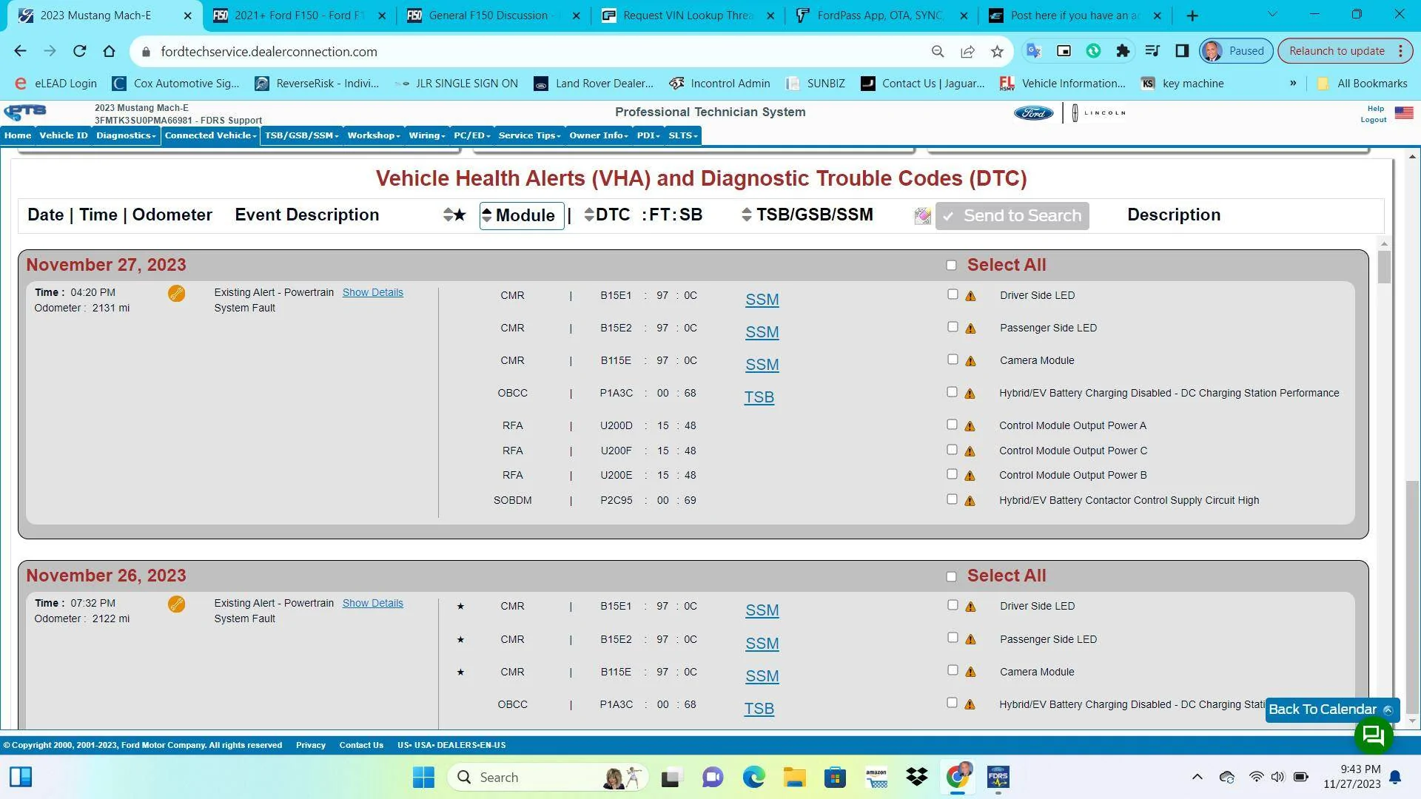Expand the Service Tips dropdown menu
This screenshot has width=1421, height=799.
529,135
